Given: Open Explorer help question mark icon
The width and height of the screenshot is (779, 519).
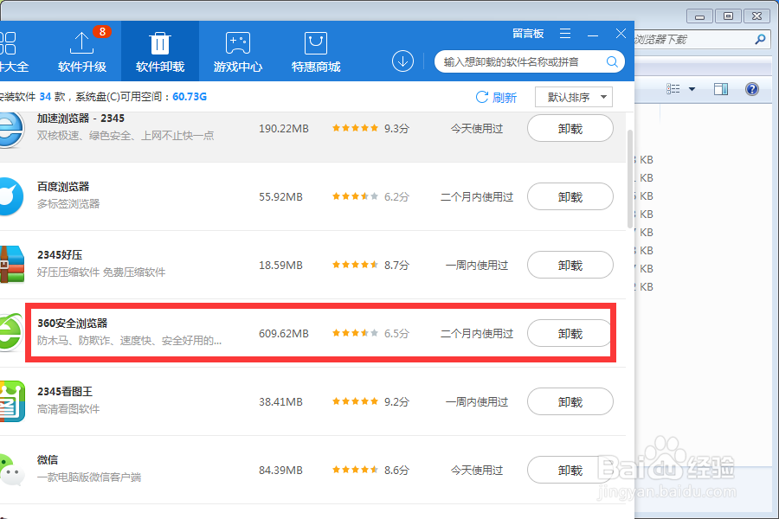Looking at the screenshot, I should [x=751, y=89].
